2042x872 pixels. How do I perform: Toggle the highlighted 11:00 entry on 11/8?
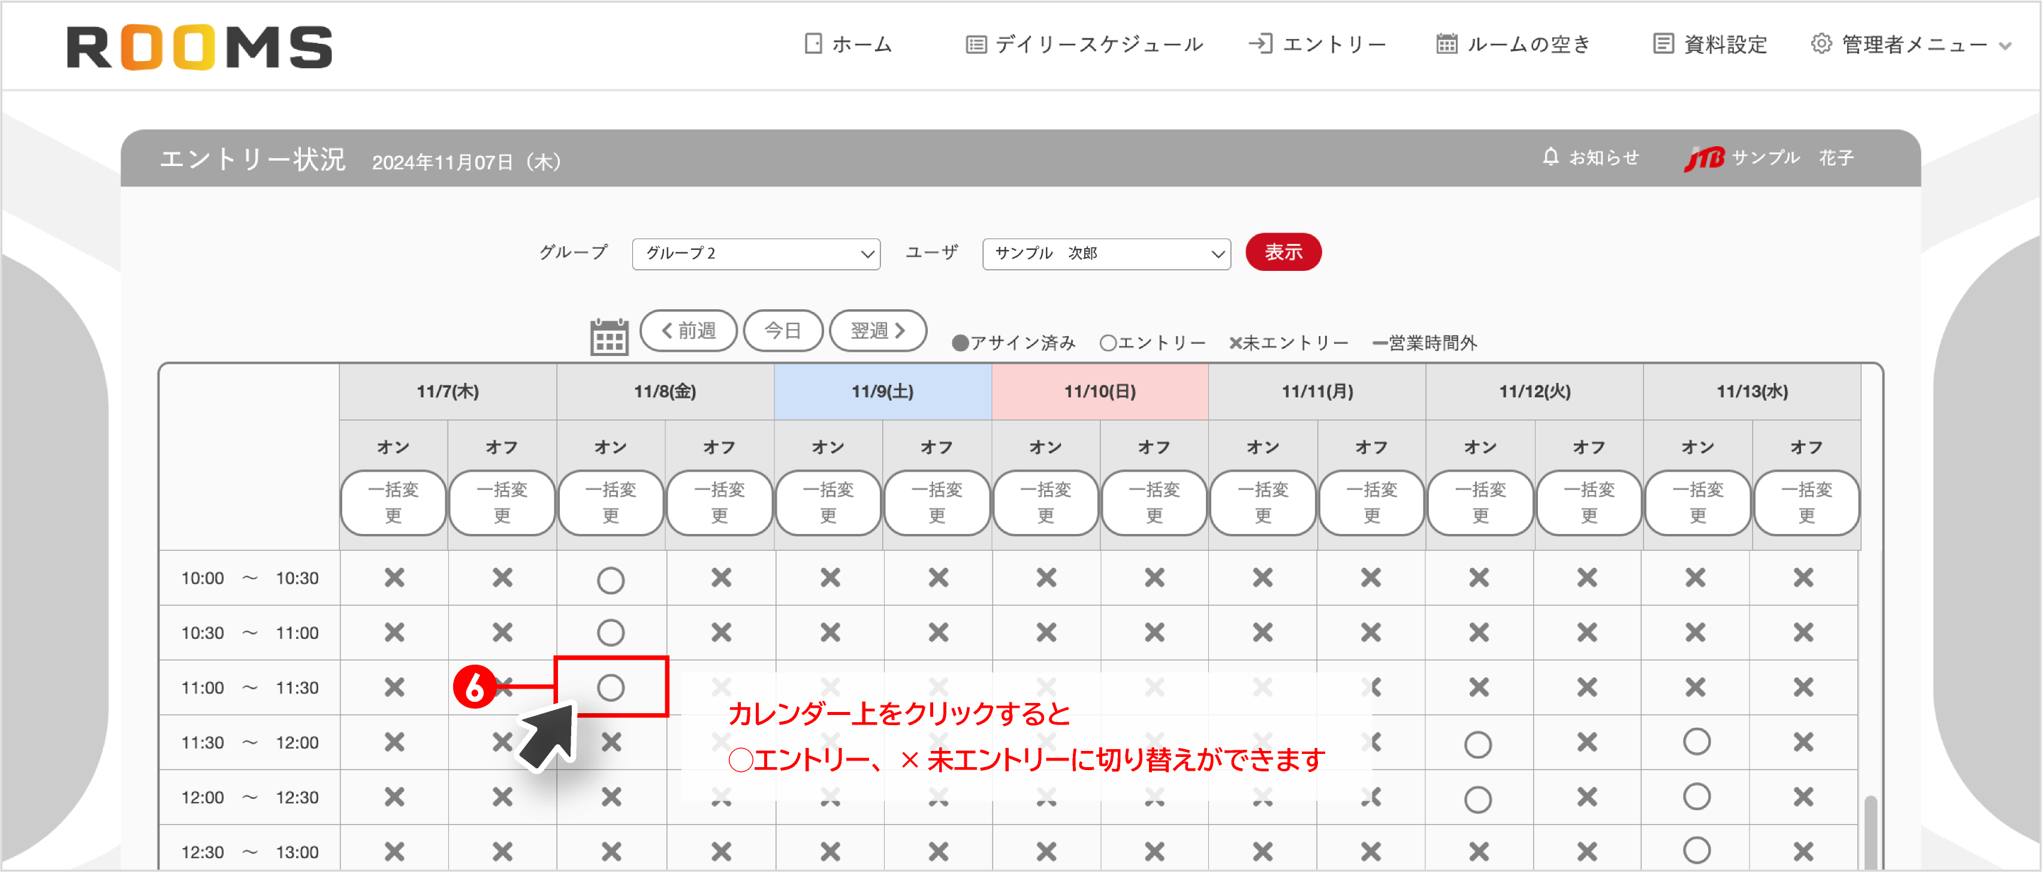coord(610,686)
